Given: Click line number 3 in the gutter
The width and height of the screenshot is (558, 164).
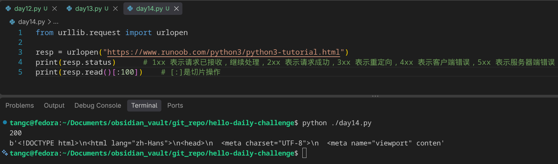Looking at the screenshot, I should pyautogui.click(x=20, y=52).
